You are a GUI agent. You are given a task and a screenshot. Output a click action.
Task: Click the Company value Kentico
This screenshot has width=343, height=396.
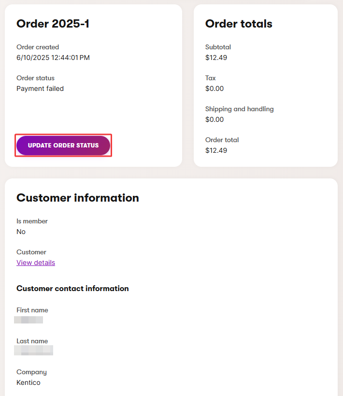tap(29, 382)
